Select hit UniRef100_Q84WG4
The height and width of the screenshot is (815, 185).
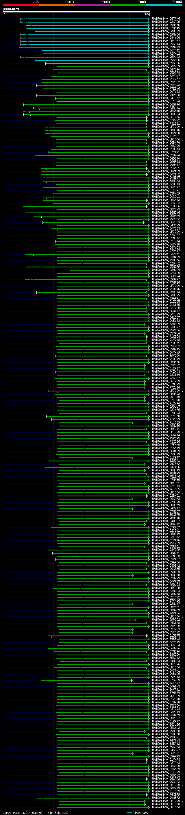point(166,38)
